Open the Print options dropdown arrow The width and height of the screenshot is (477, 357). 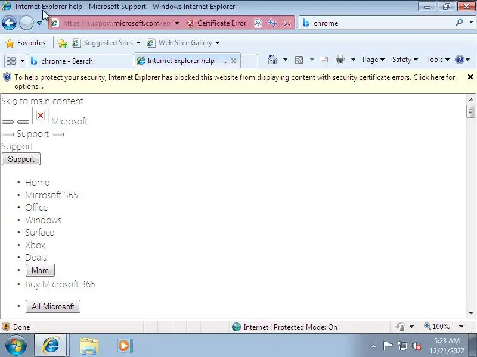point(353,59)
